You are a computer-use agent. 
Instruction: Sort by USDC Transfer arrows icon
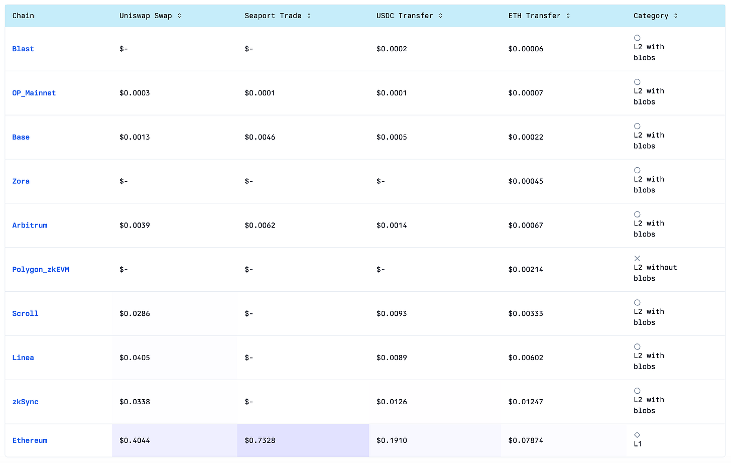tap(440, 16)
